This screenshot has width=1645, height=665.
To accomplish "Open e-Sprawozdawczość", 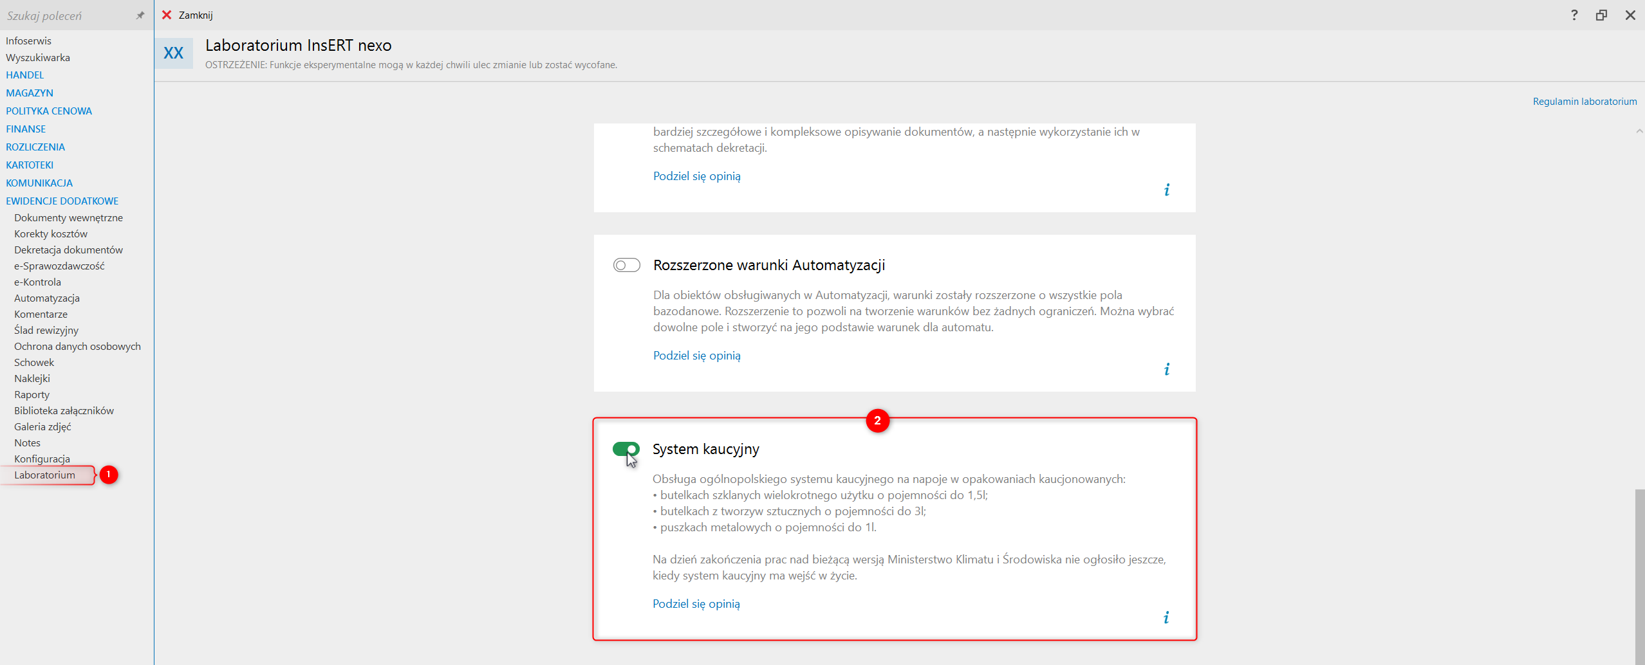I will [x=59, y=266].
